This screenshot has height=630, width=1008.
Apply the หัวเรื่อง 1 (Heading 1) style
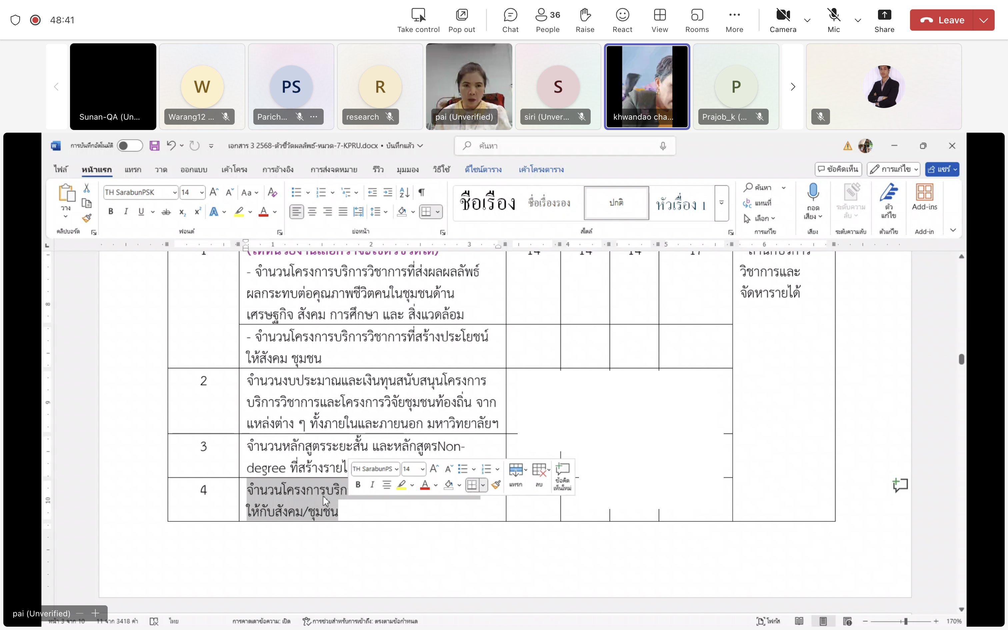click(x=681, y=204)
